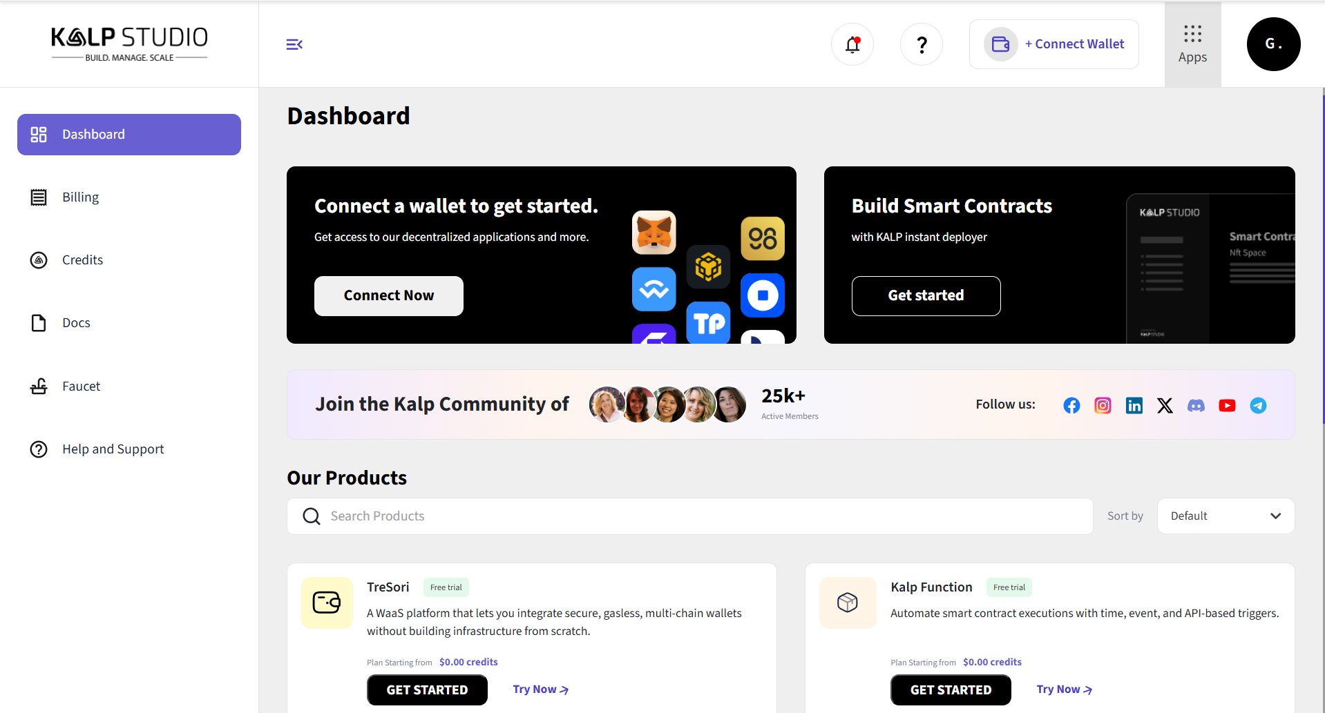Viewport: 1325px width, 713px height.
Task: Open the Faucet sidebar item
Action: click(81, 387)
